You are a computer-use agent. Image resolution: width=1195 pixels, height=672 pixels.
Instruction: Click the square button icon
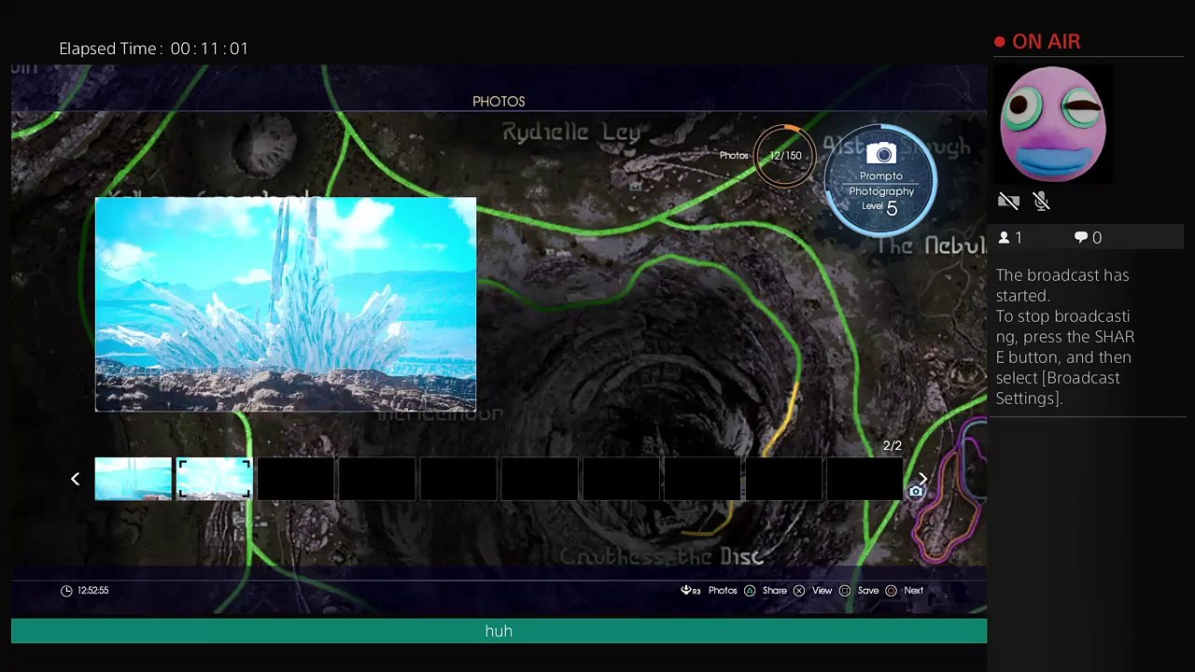click(x=845, y=590)
